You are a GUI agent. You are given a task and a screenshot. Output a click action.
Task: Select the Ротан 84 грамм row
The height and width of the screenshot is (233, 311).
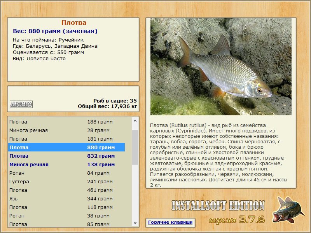(66, 173)
